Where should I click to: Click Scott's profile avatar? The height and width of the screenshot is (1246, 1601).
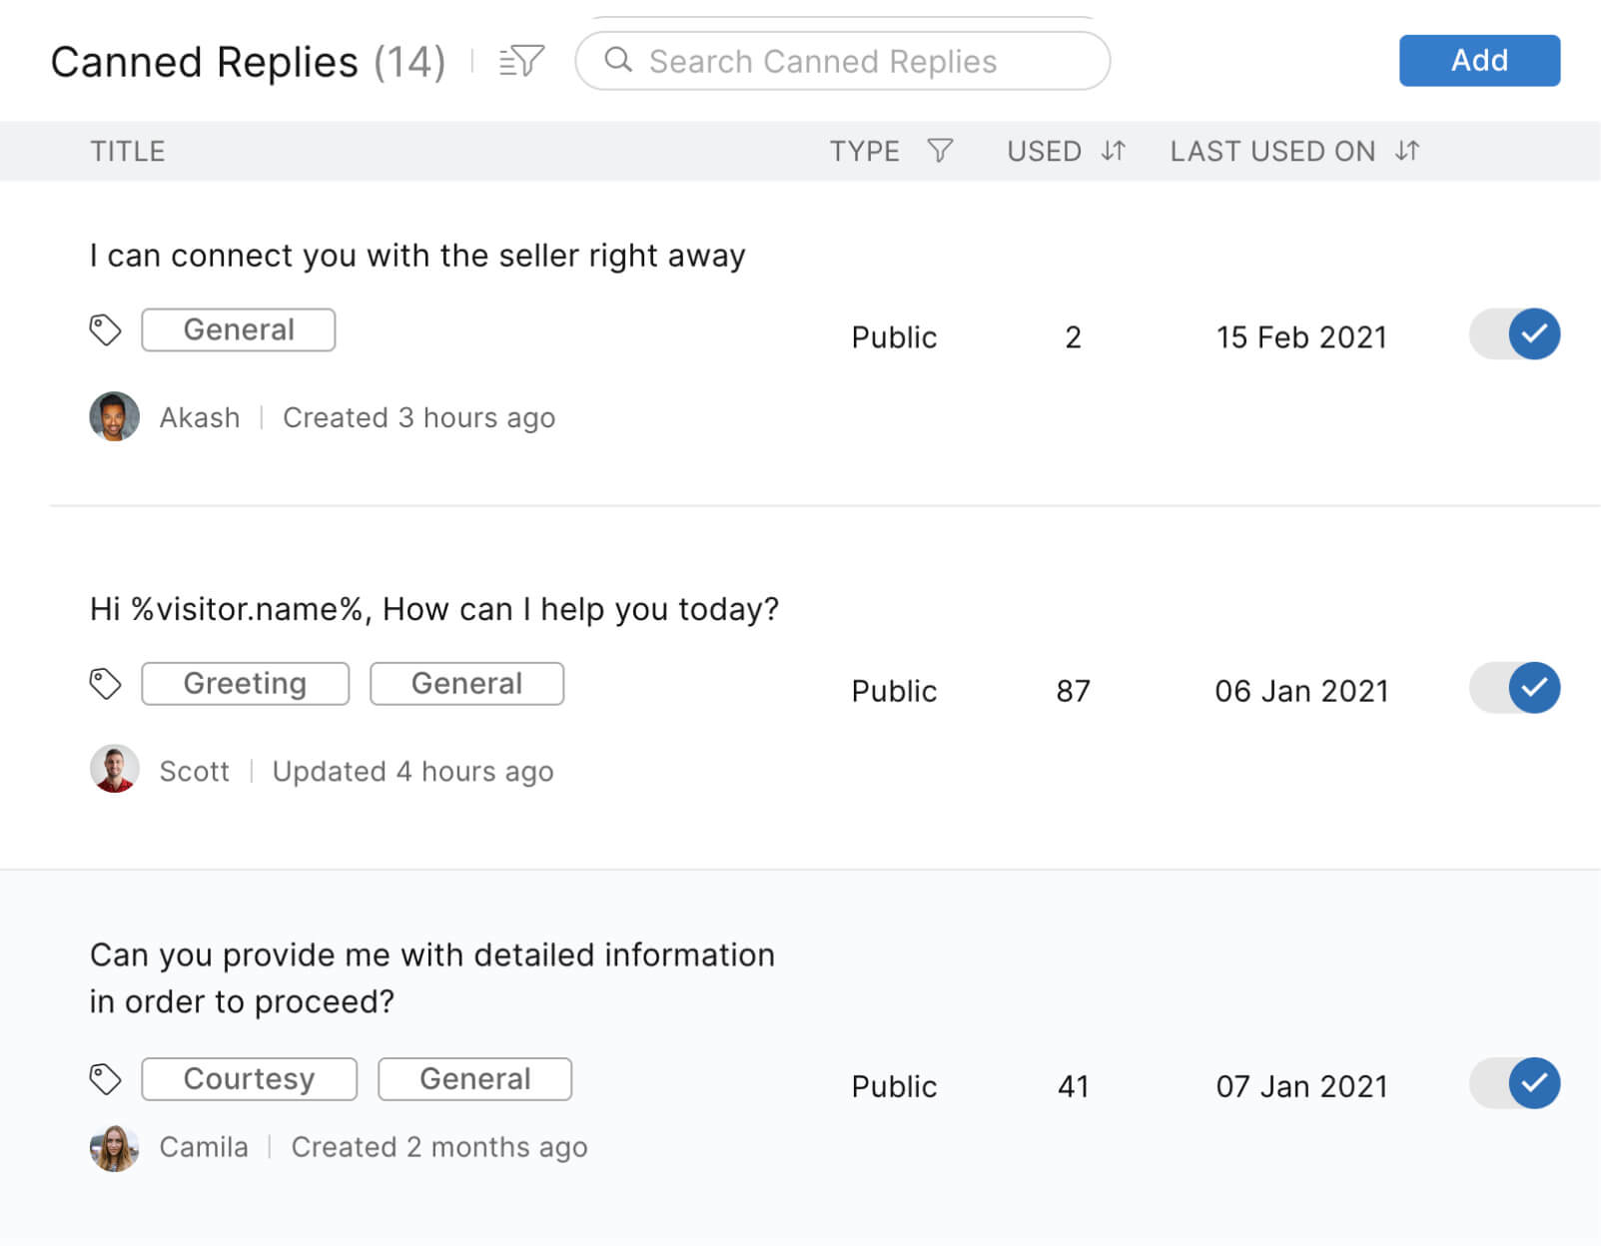point(114,770)
